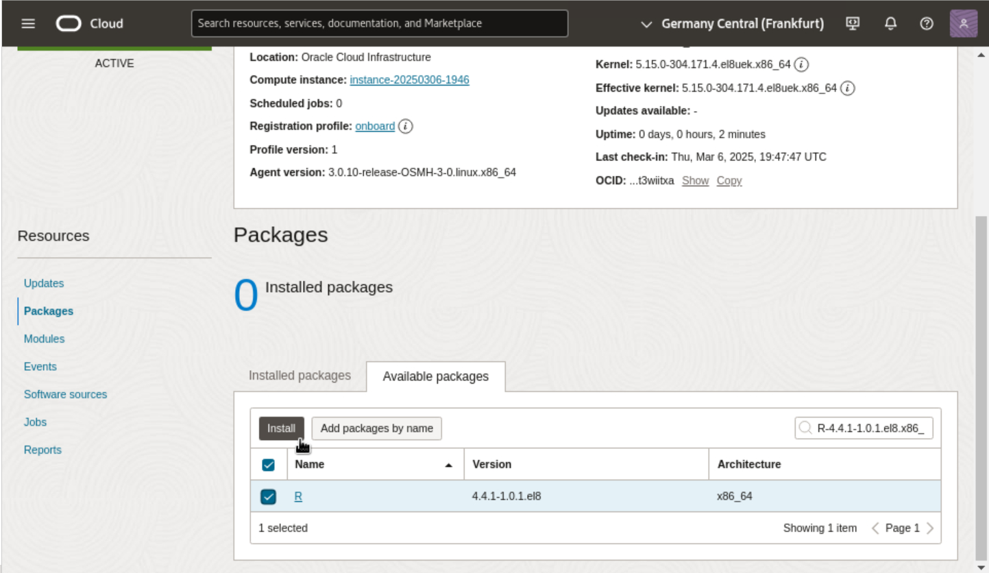
Task: Open the help question mark menu
Action: [927, 23]
